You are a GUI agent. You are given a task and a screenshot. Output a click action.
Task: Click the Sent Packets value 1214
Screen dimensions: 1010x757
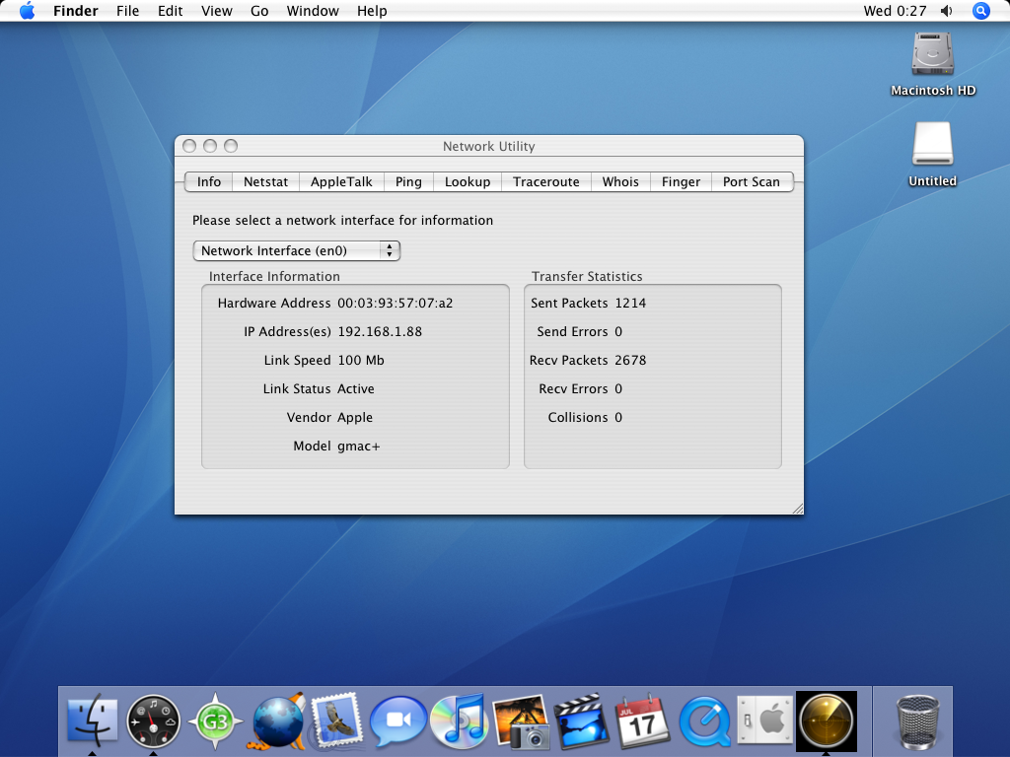click(x=630, y=304)
